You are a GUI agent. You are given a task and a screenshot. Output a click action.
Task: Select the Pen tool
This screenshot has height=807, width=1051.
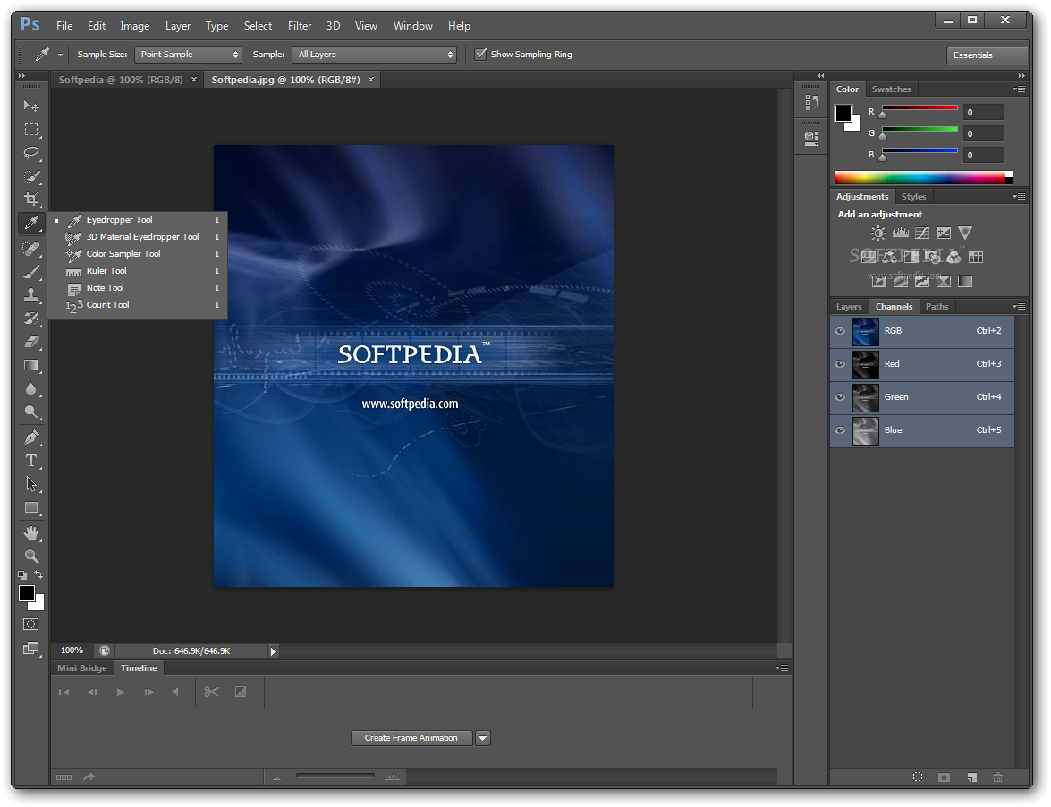coord(31,437)
